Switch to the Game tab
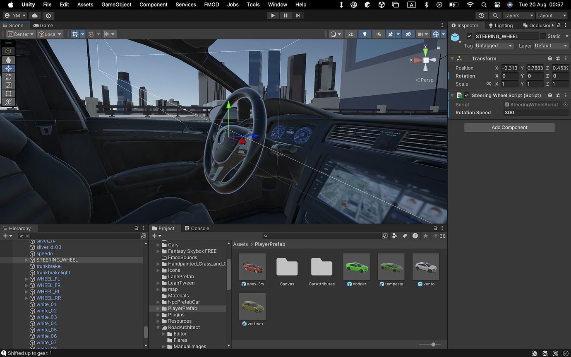The height and width of the screenshot is (357, 571). (43, 25)
